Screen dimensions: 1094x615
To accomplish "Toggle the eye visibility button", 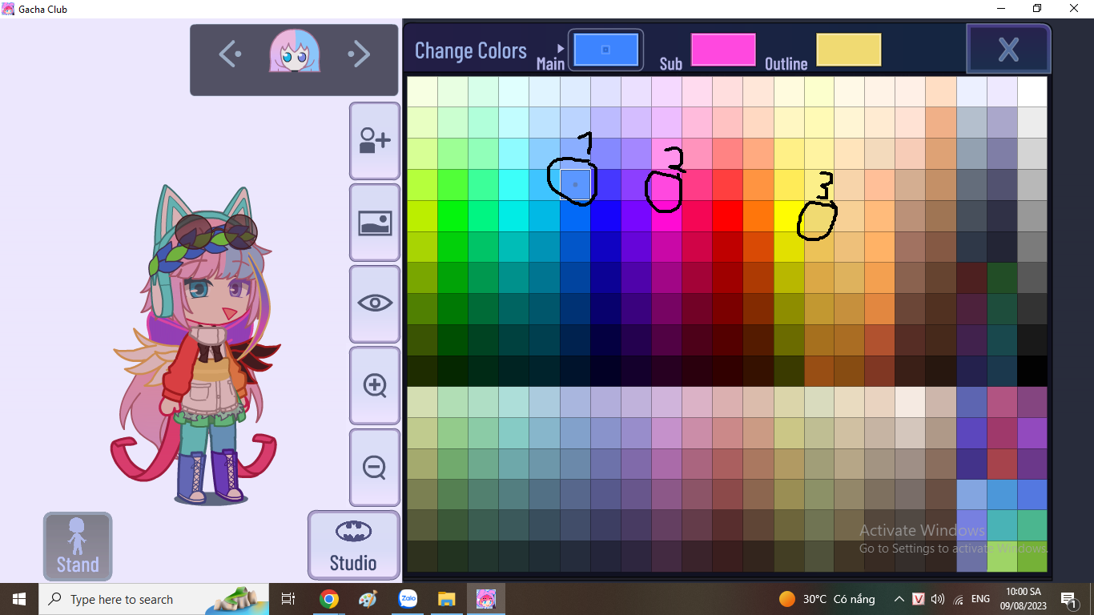I will [374, 303].
